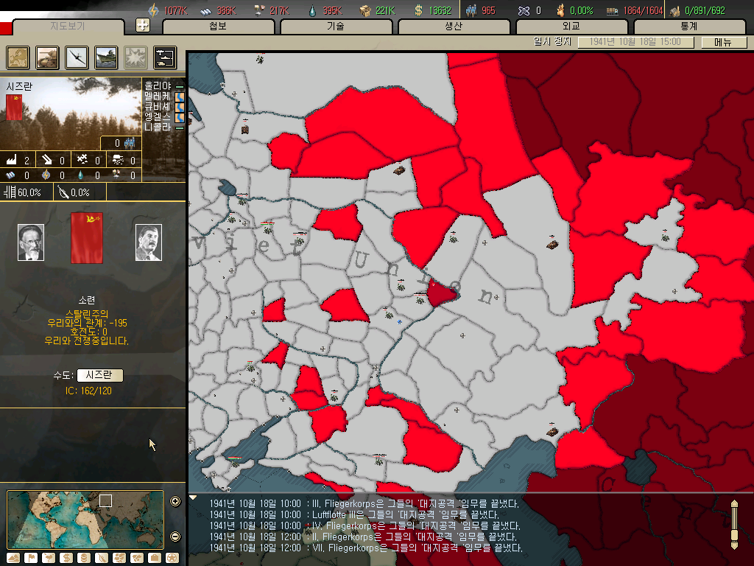Click the province anti-air gun icon
The height and width of the screenshot is (566, 754).
tap(47, 160)
